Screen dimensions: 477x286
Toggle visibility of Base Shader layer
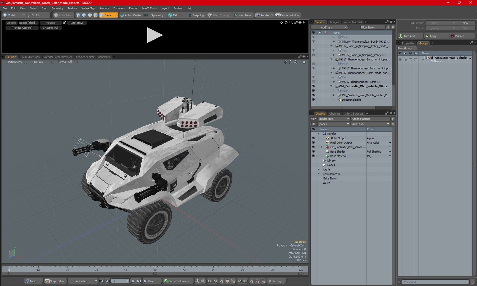click(x=313, y=152)
